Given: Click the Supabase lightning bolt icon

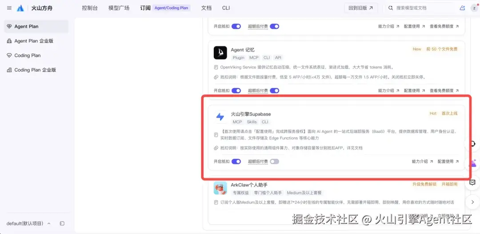Looking at the screenshot, I should 220,117.
